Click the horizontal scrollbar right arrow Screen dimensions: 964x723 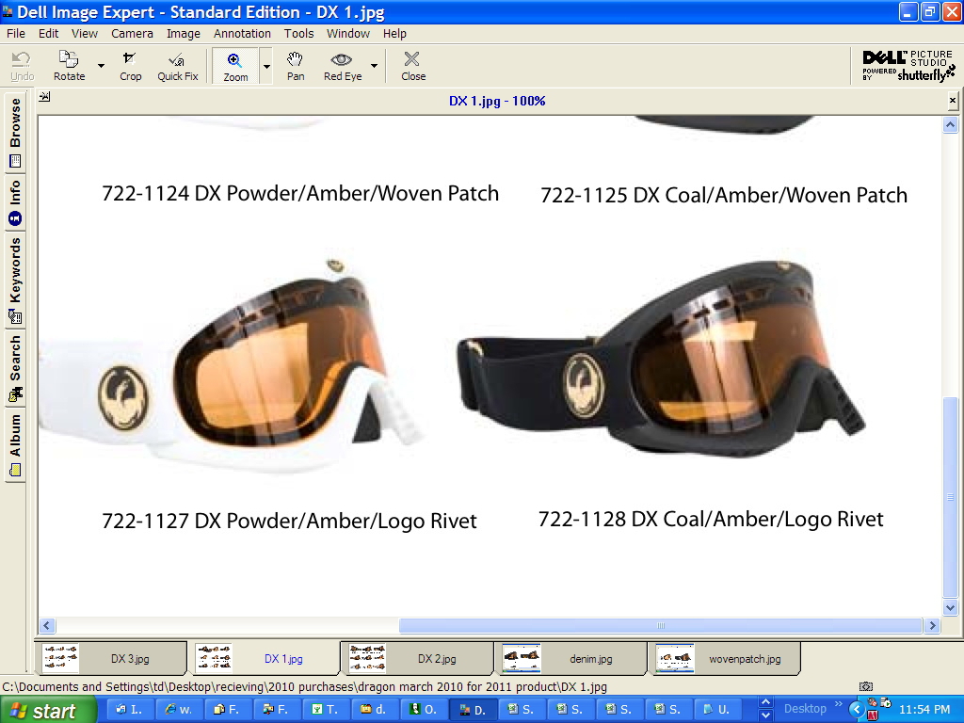pyautogui.click(x=932, y=625)
